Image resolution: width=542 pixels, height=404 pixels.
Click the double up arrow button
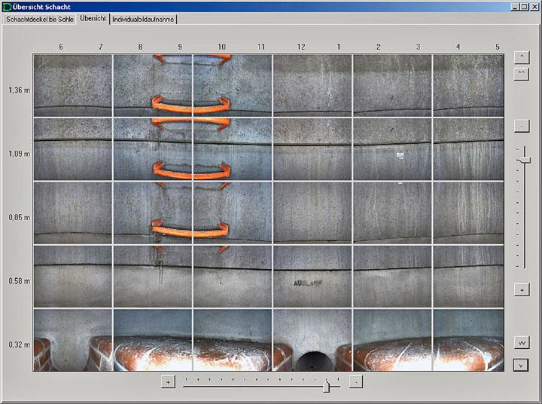click(521, 73)
